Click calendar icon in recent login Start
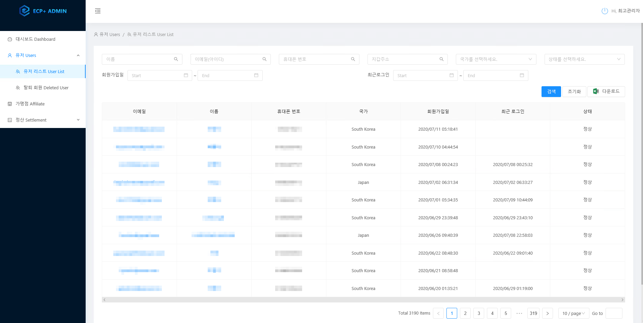This screenshot has height=323, width=643. [x=451, y=75]
